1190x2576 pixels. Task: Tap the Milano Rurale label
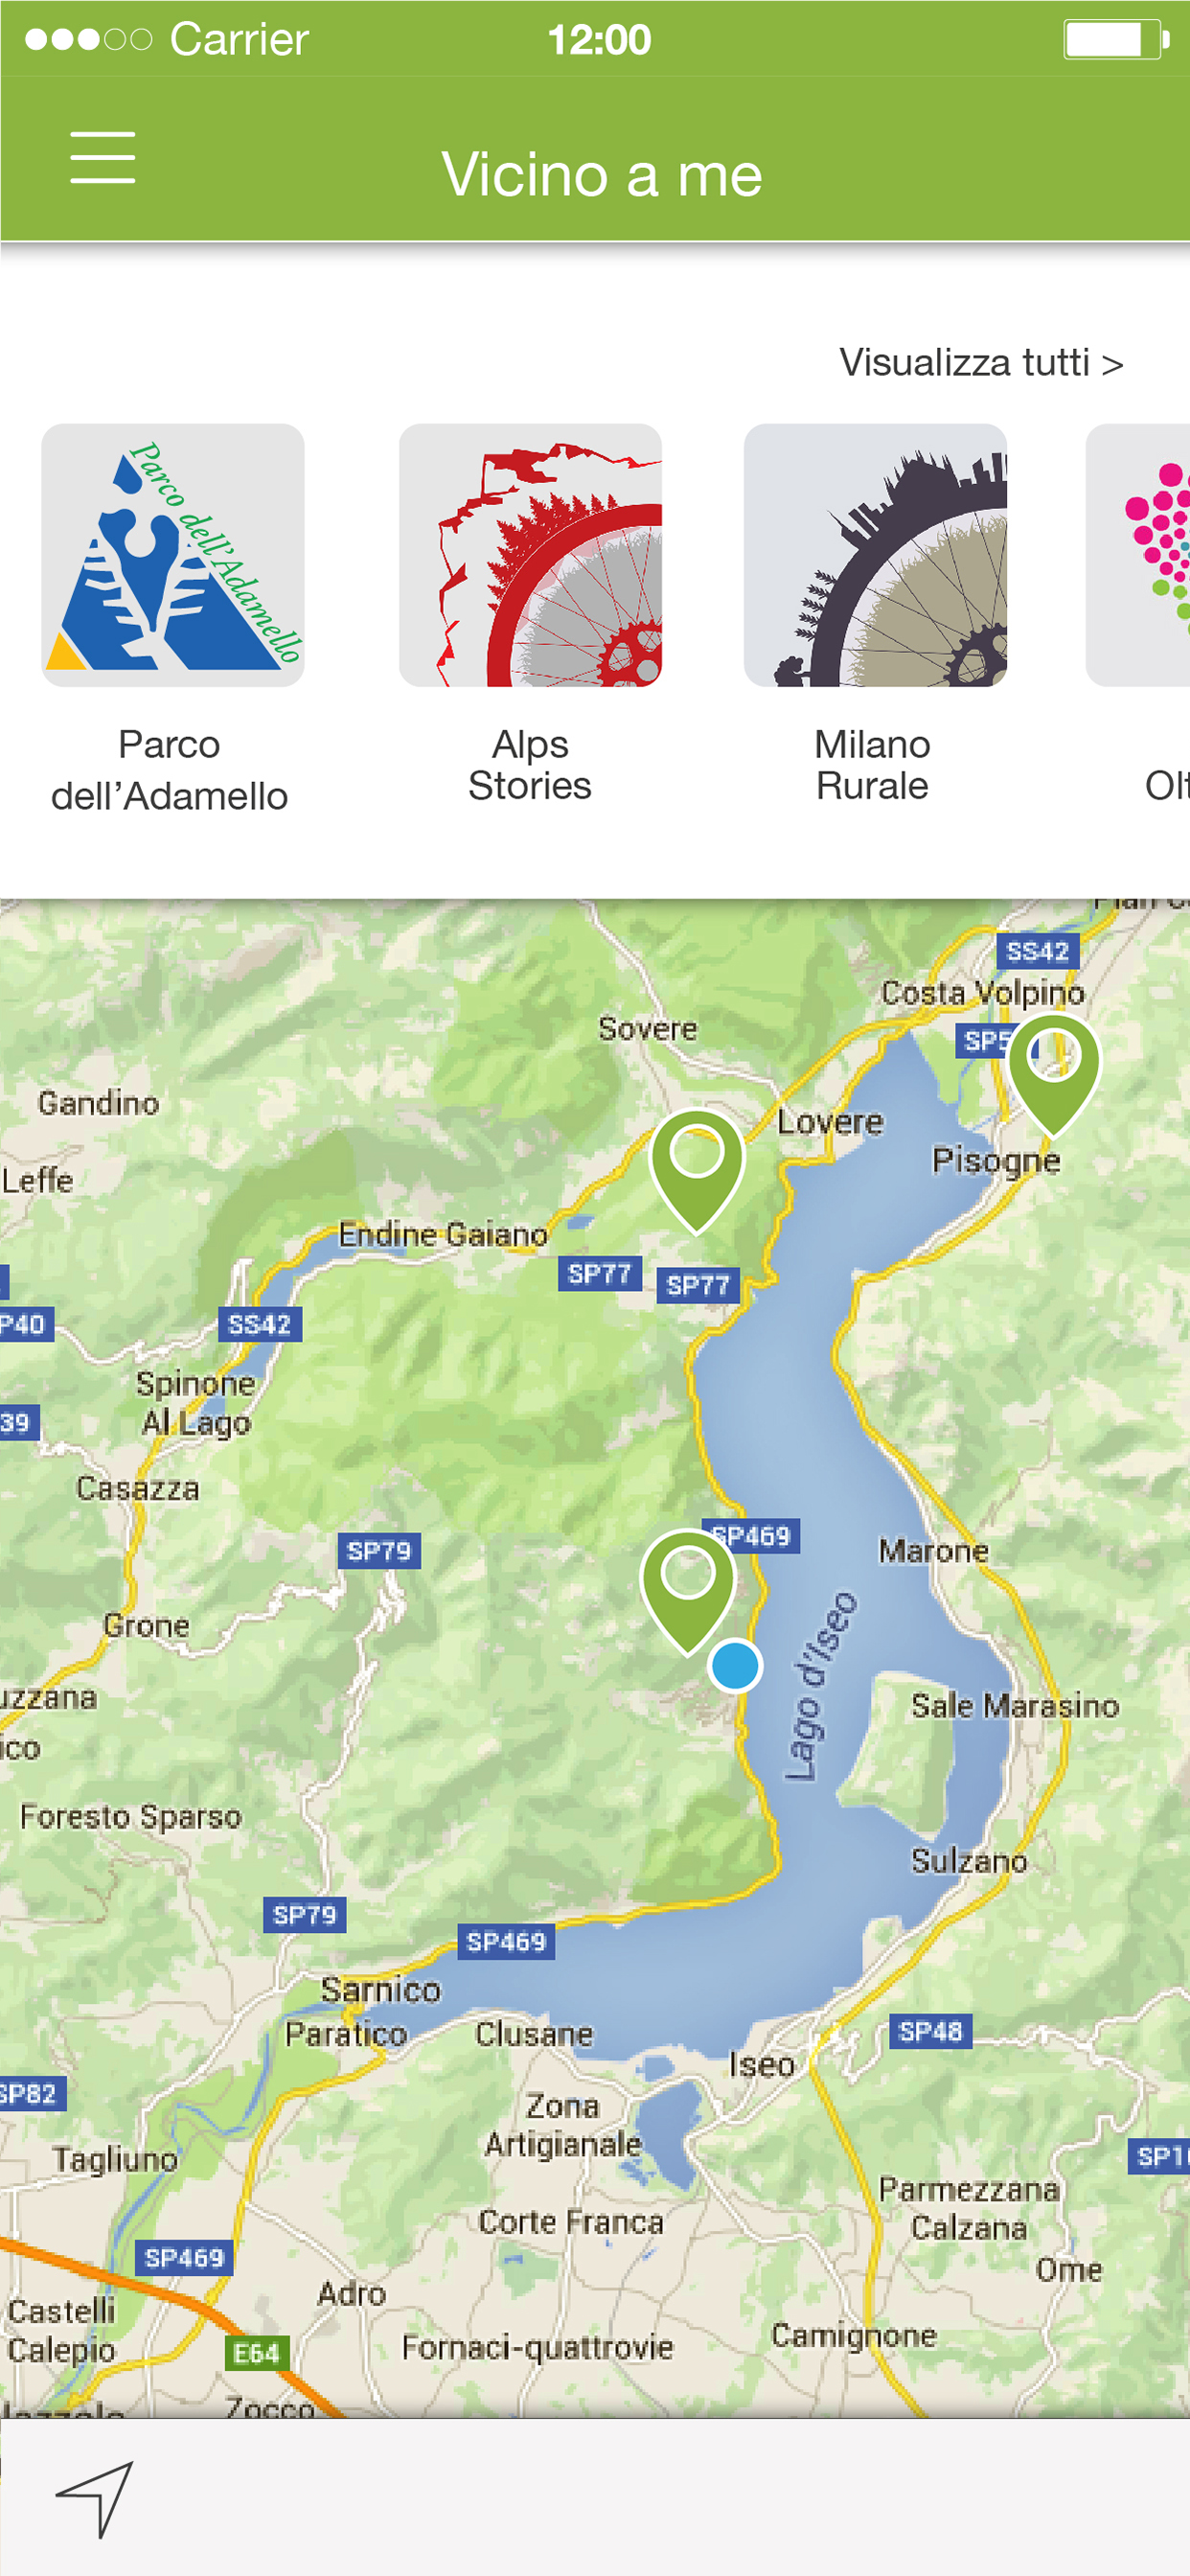coord(872,765)
